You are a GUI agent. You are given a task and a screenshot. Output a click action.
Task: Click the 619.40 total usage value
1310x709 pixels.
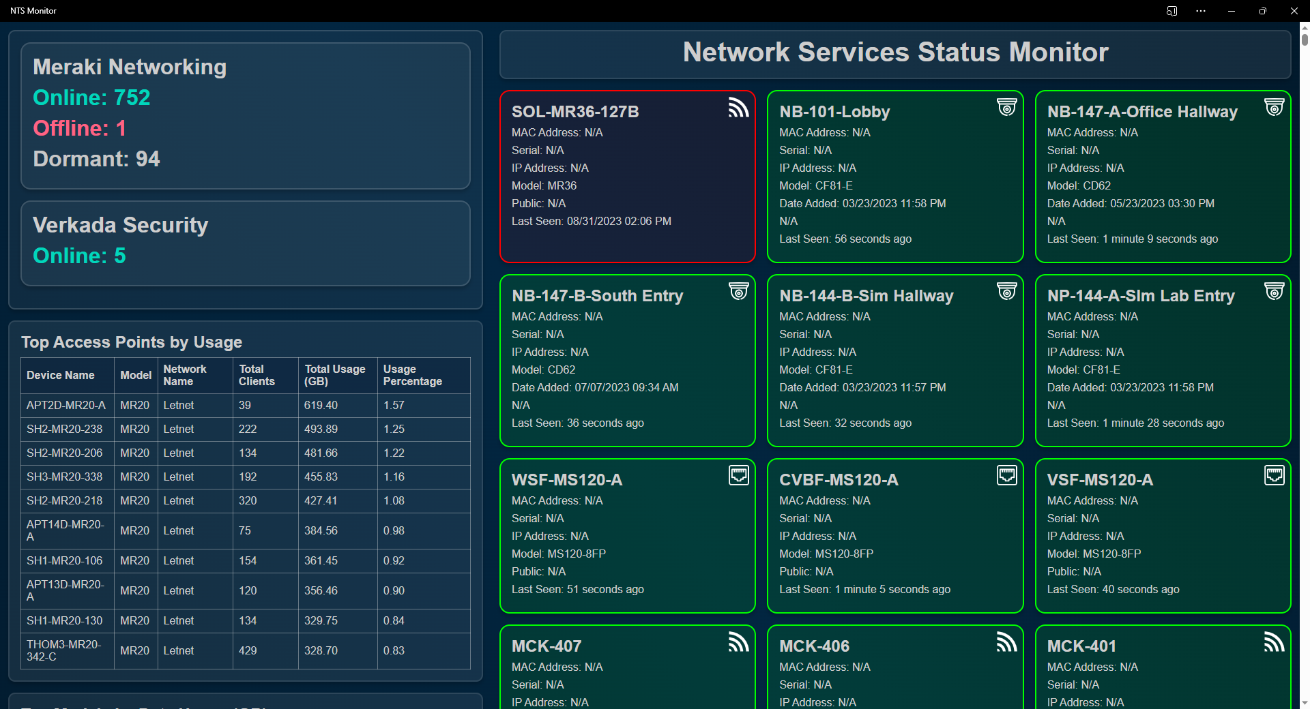click(x=321, y=405)
